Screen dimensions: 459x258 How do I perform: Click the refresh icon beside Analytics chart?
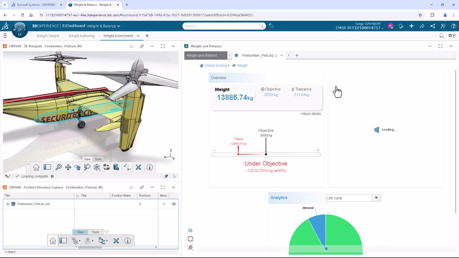[x=190, y=239]
